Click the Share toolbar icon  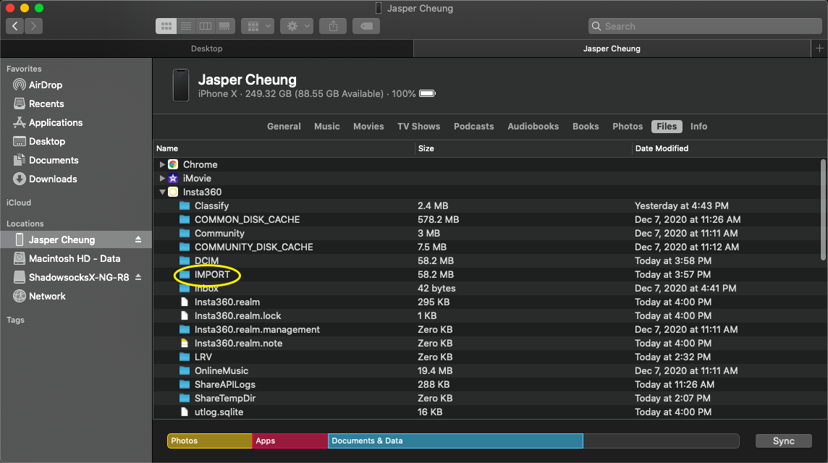(x=333, y=26)
